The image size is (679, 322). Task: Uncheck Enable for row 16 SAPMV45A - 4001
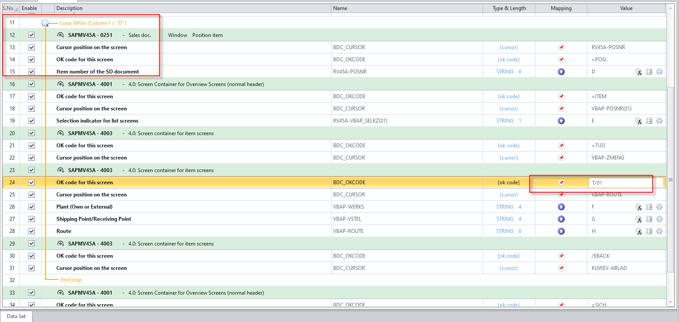[x=31, y=84]
